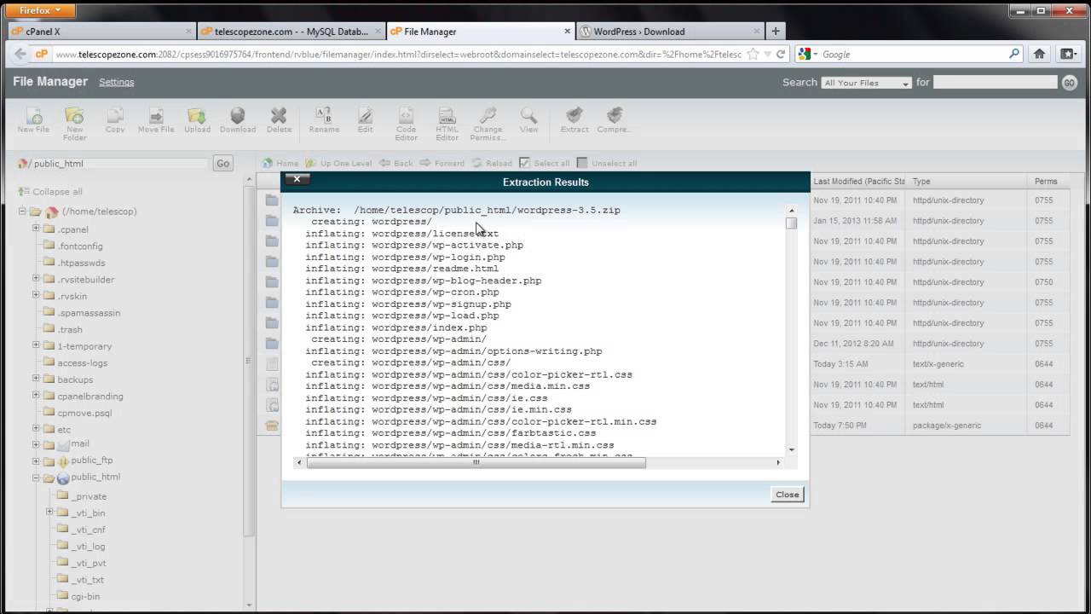Click the Close button in Extraction Results
The height and width of the screenshot is (614, 1091).
(x=787, y=495)
